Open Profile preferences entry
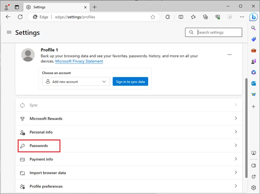This screenshot has width=260, height=194. click(129, 186)
